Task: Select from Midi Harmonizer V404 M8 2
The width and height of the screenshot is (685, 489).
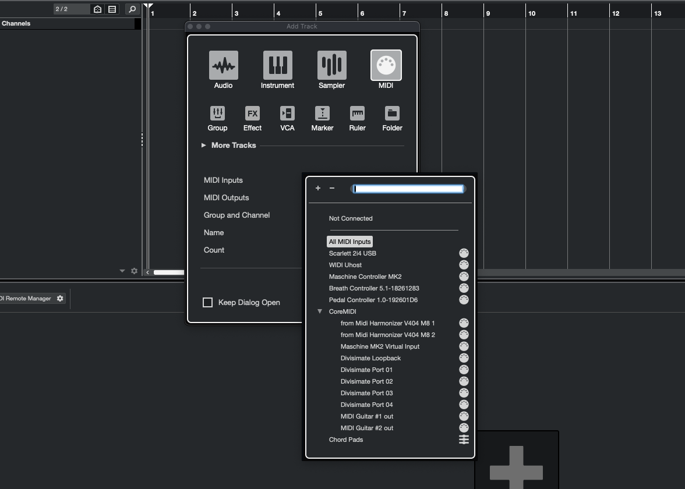Action: pos(388,335)
